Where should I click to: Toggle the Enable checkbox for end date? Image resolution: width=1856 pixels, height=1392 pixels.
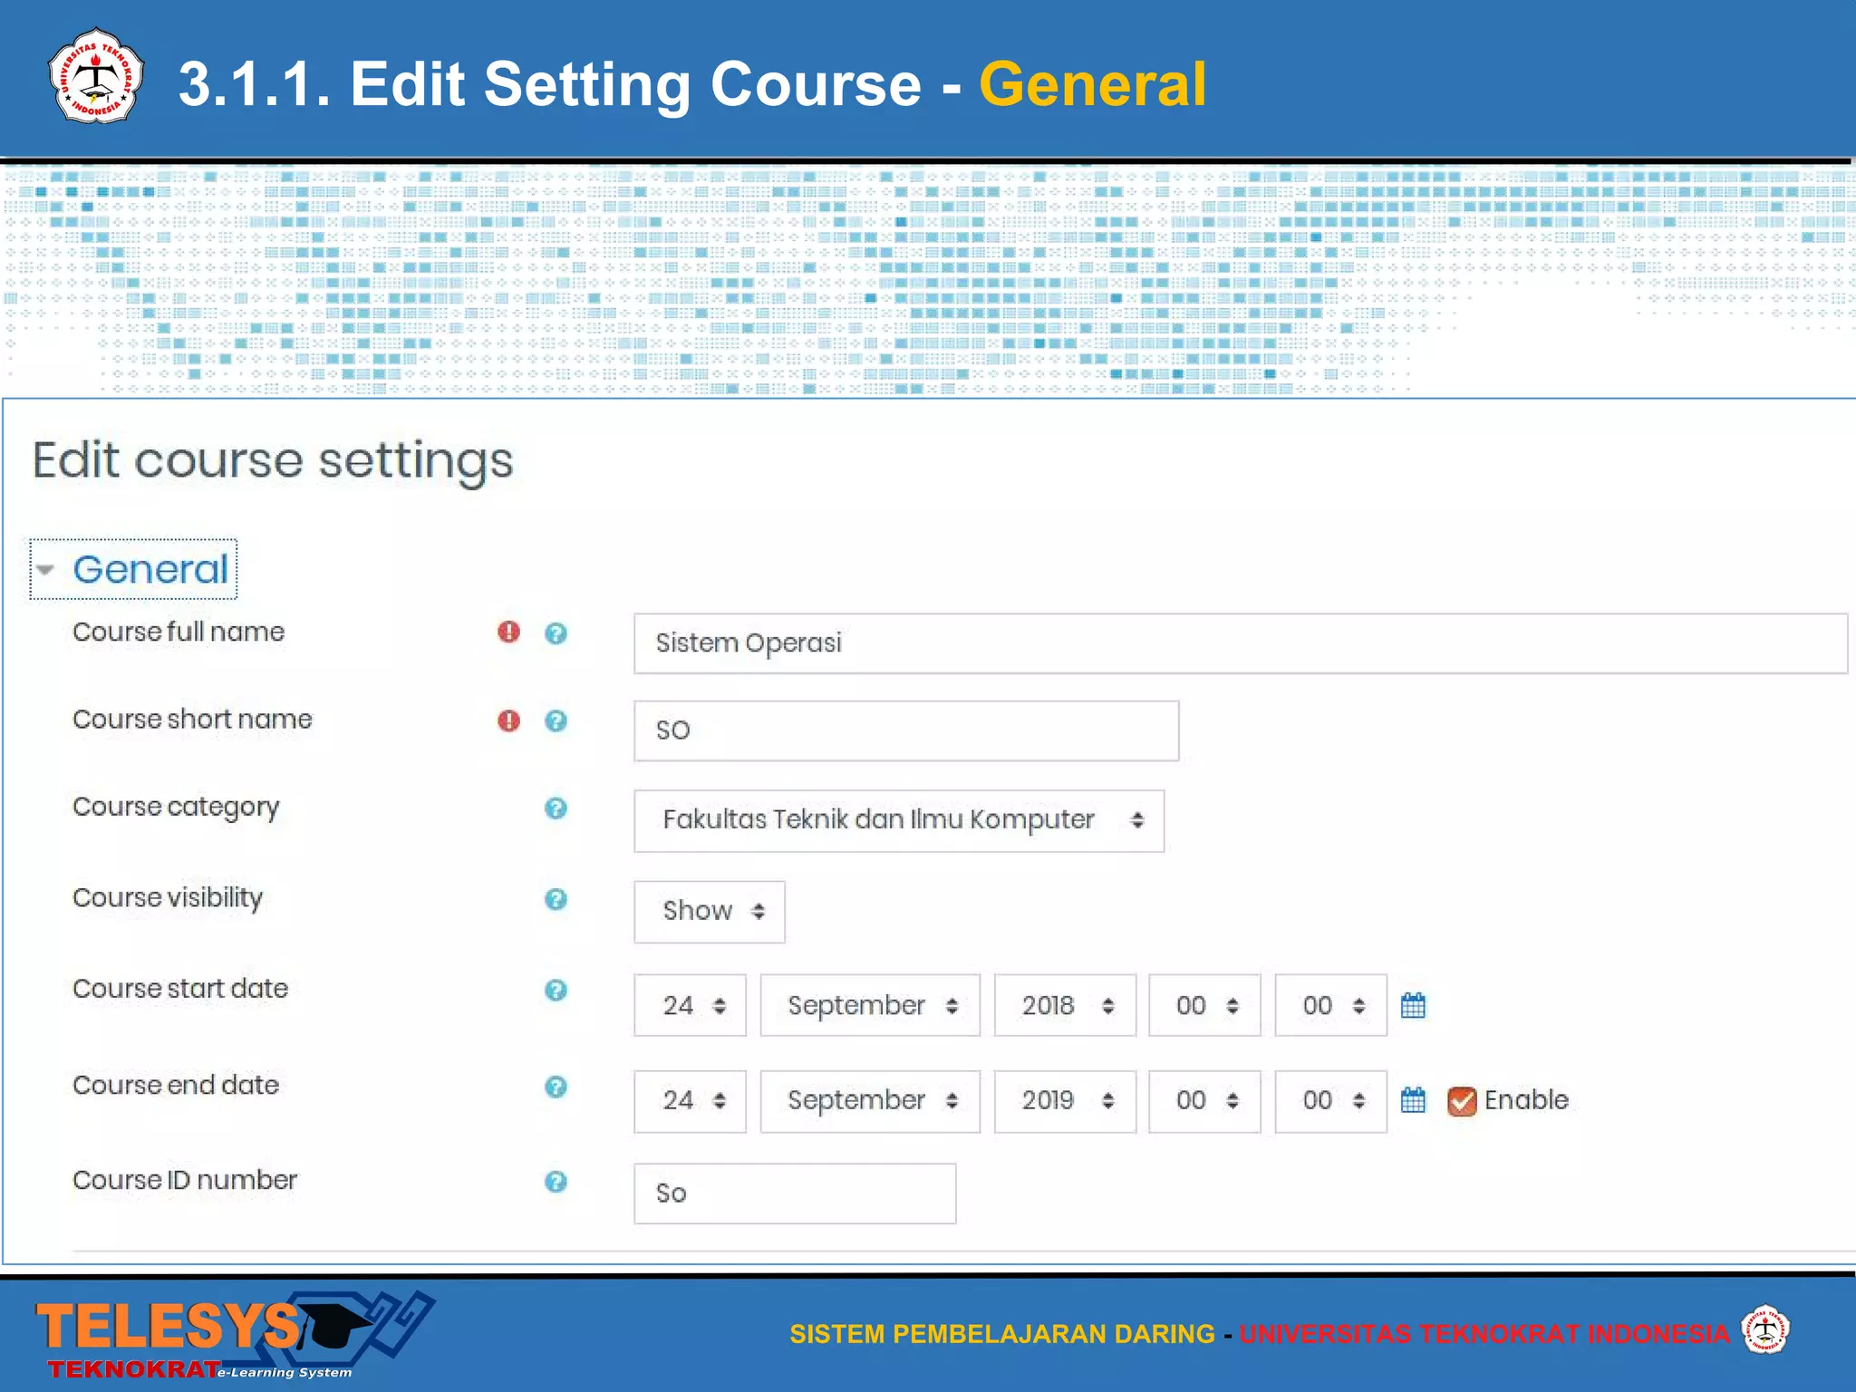(x=1462, y=1101)
